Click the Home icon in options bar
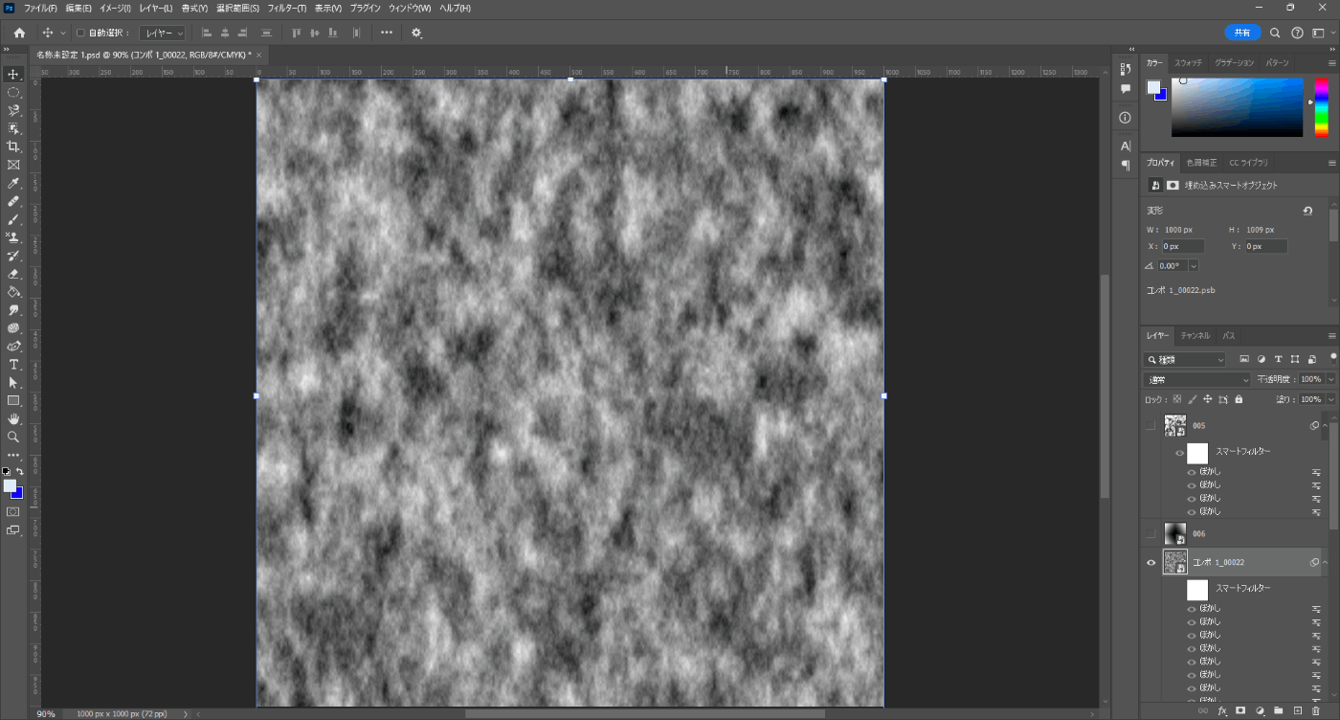 (19, 33)
